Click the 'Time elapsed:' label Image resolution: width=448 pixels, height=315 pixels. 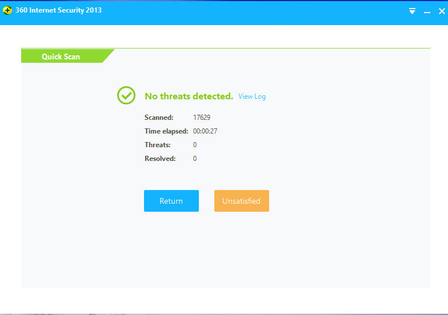166,131
